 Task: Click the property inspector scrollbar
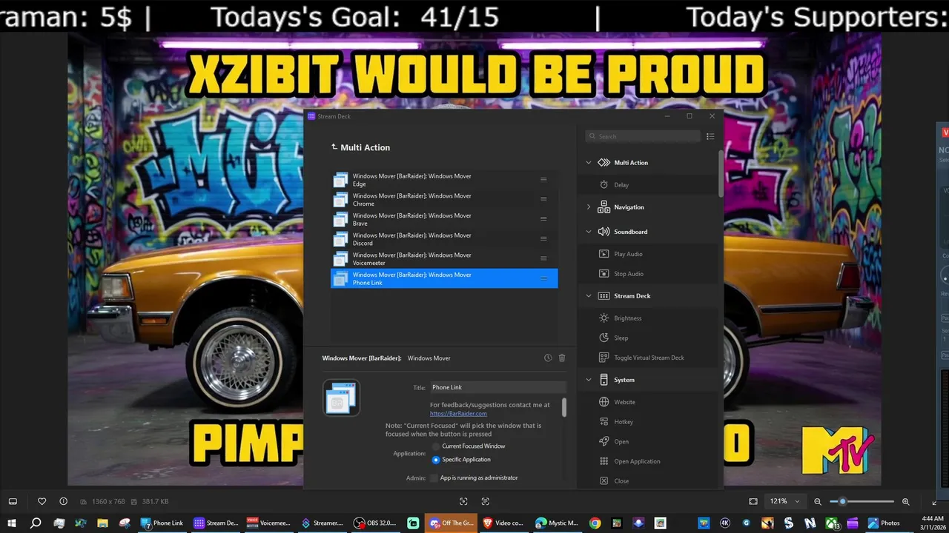tap(564, 407)
